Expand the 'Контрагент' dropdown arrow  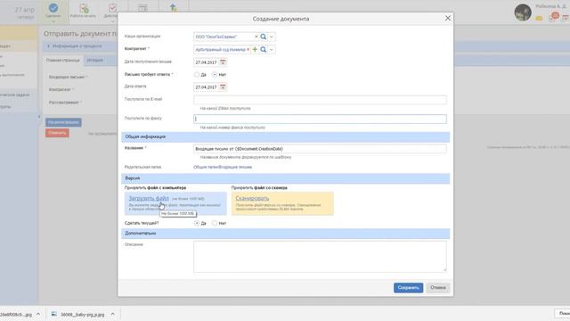coord(271,50)
